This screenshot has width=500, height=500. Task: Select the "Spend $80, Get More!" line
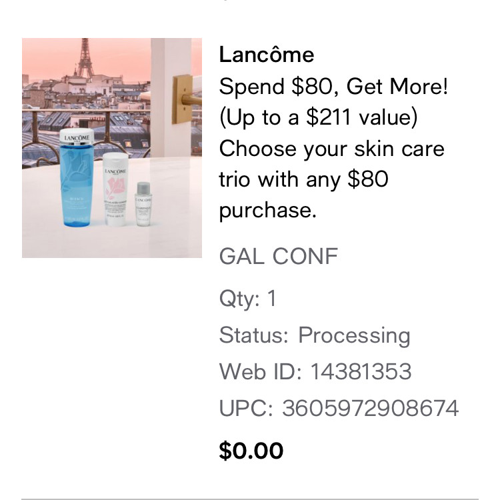pos(333,87)
